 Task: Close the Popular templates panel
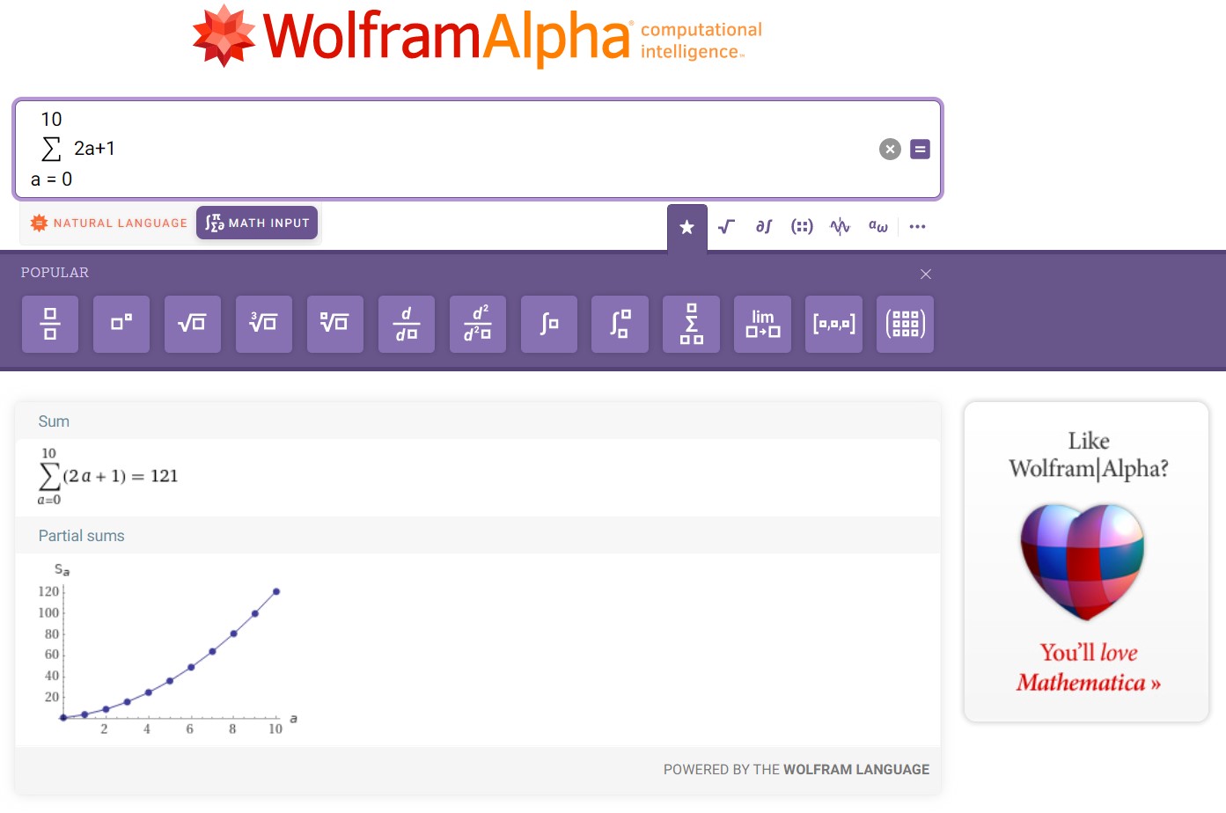coord(926,275)
